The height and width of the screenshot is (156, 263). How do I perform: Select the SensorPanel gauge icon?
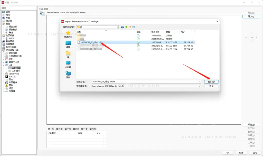7,74
